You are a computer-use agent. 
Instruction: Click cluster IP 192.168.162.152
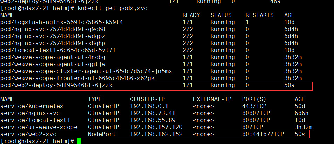pyautogui.click(x=156, y=134)
